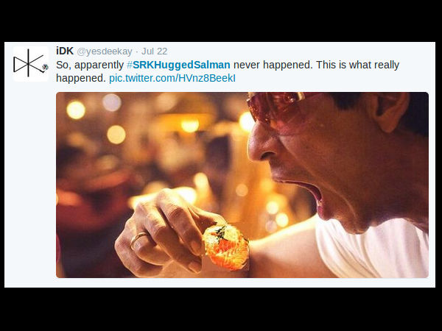Click the word 'happened.' on the second line
Screen dimensions: 442x331
point(80,77)
